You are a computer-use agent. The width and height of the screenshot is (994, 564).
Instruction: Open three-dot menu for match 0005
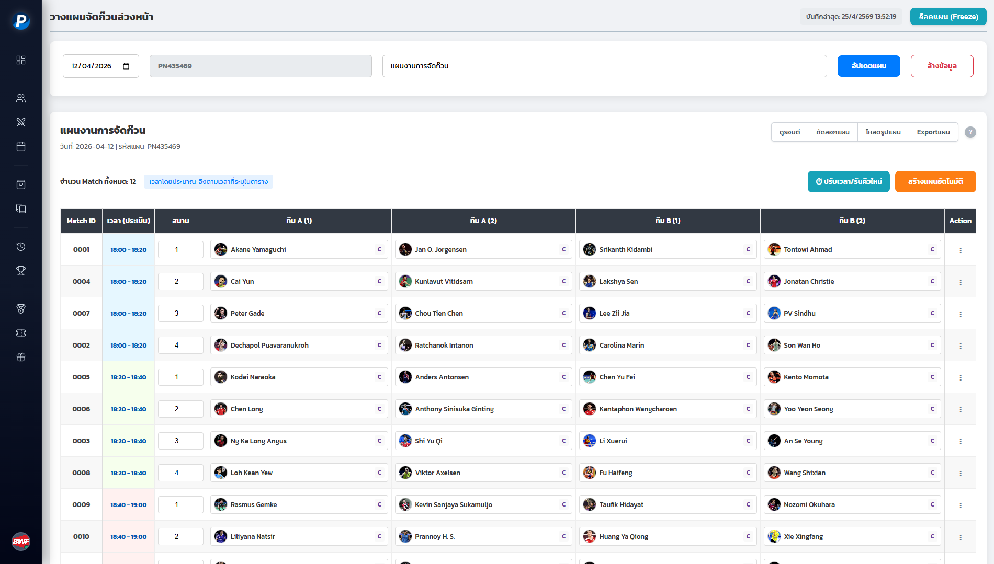coord(960,377)
